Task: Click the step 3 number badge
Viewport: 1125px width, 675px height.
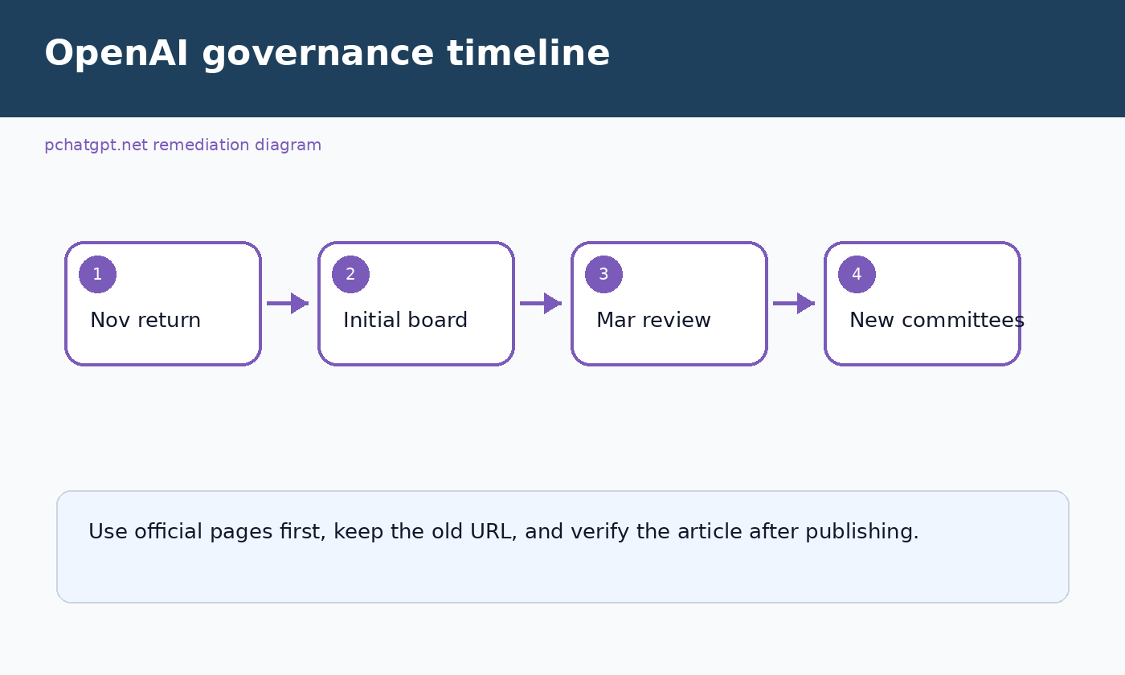Action: point(603,275)
